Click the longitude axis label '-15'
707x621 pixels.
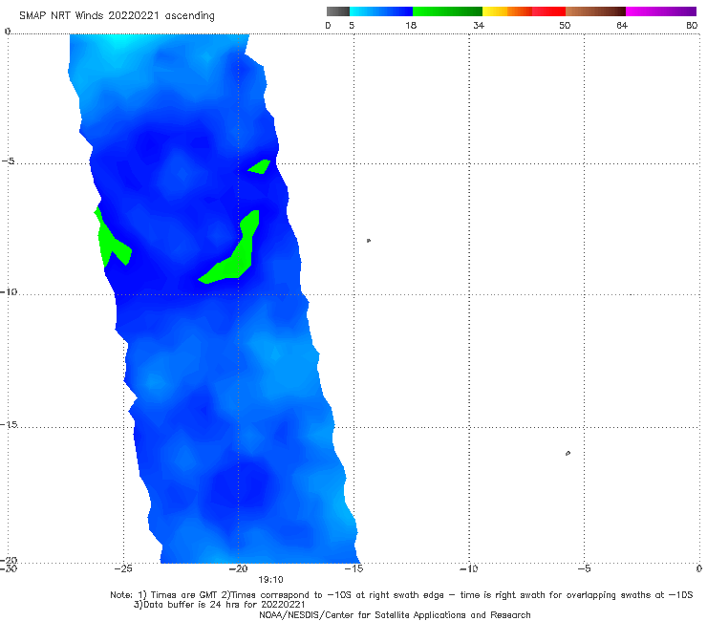coord(353,568)
